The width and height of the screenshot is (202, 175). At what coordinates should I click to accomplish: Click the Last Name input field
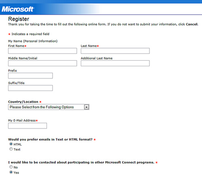pos(115,51)
